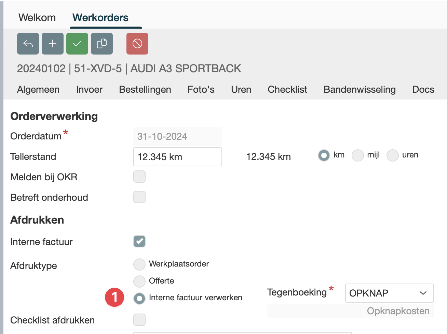Open the Bandenwisseling tab
Viewport: 447px width, 334px height.
point(360,89)
